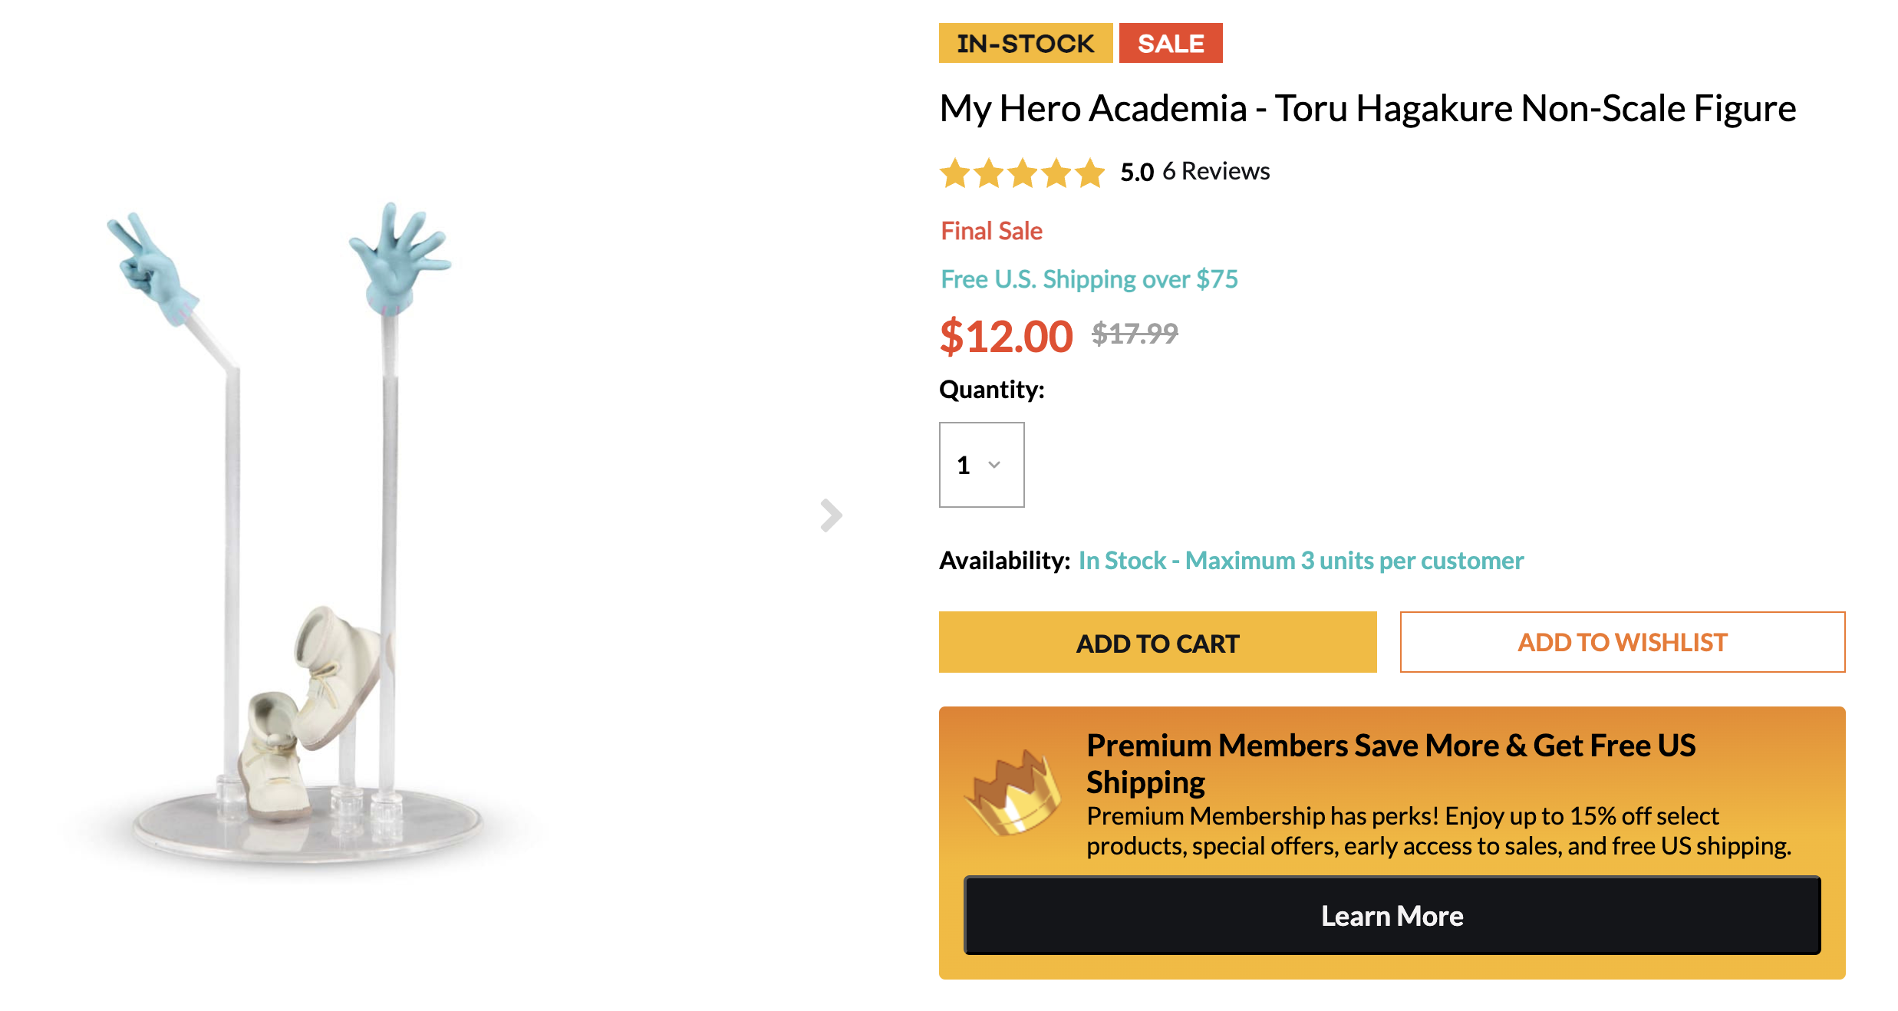Click the product title text
The width and height of the screenshot is (1898, 1011).
click(x=1367, y=108)
